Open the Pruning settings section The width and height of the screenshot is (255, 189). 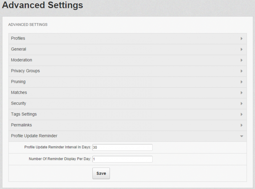(x=127, y=82)
